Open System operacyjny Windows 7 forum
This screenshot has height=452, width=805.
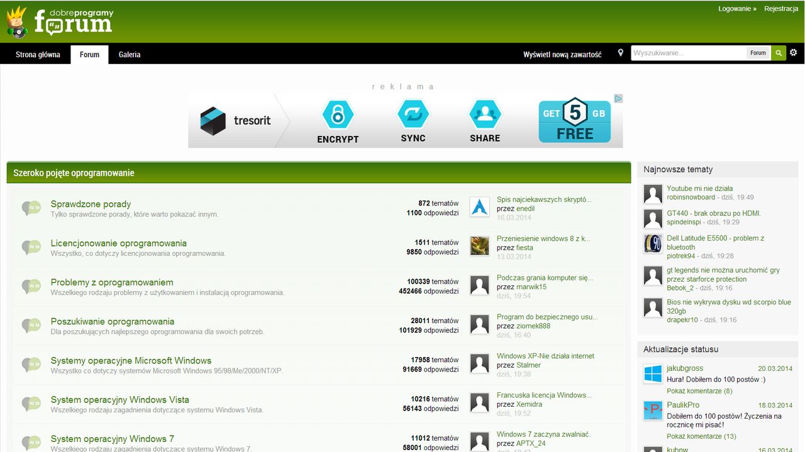(113, 438)
